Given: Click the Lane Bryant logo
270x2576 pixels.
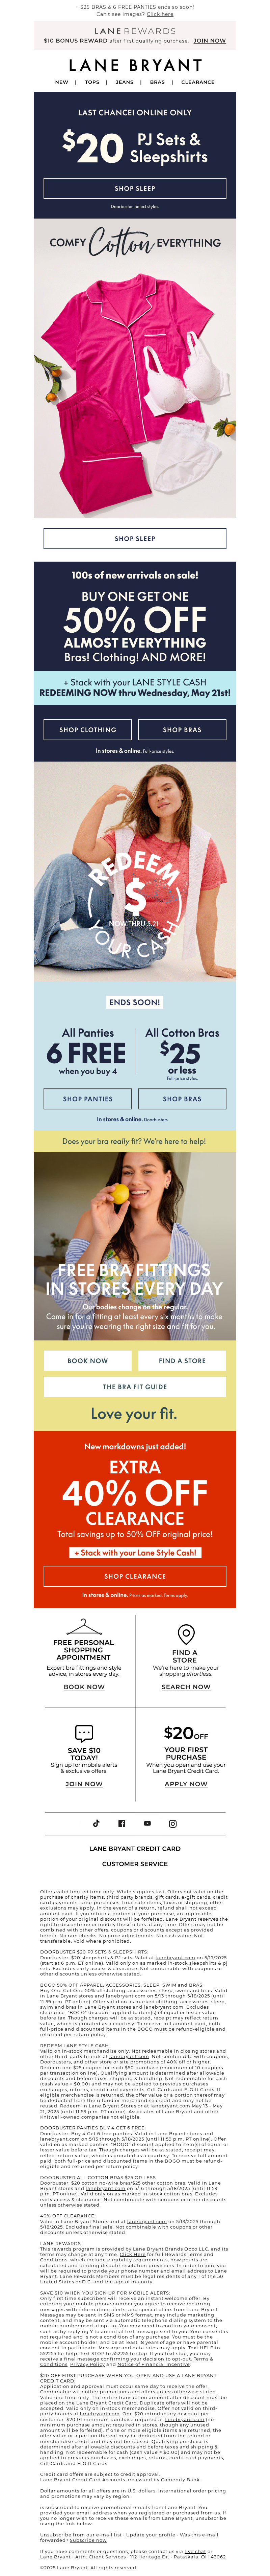Looking at the screenshot, I should tap(135, 65).
